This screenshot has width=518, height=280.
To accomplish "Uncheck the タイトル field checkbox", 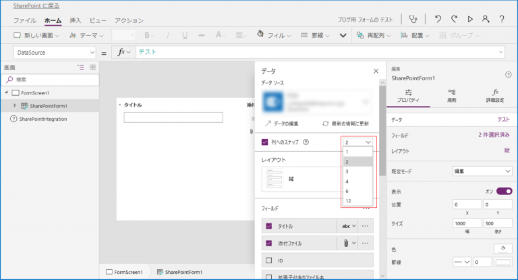I will [268, 226].
